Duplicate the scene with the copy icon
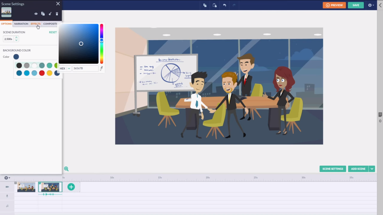 coord(43,13)
